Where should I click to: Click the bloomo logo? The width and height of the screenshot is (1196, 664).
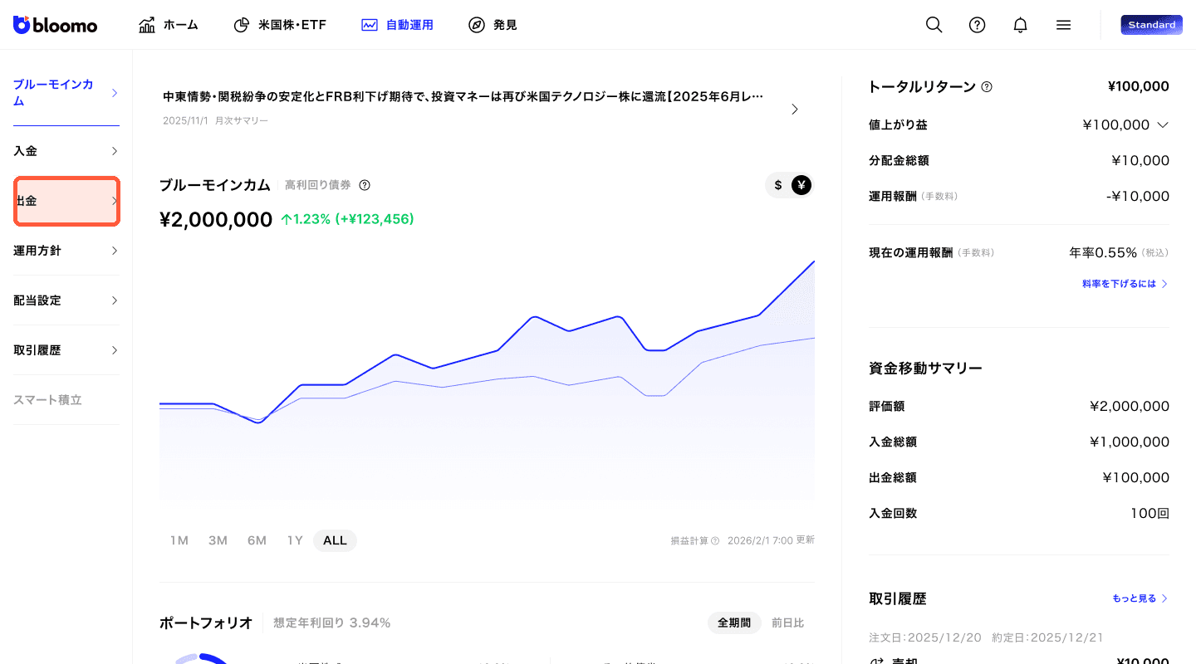point(55,25)
